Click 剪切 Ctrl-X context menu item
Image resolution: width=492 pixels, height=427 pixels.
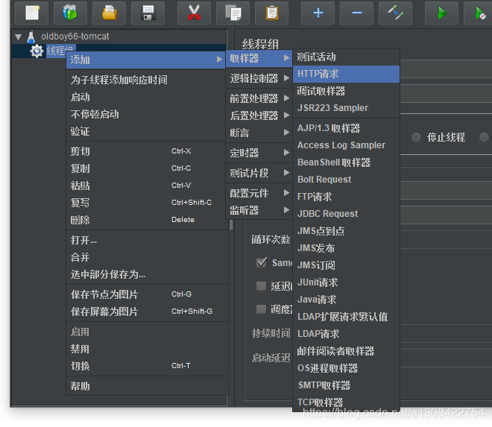(147, 151)
